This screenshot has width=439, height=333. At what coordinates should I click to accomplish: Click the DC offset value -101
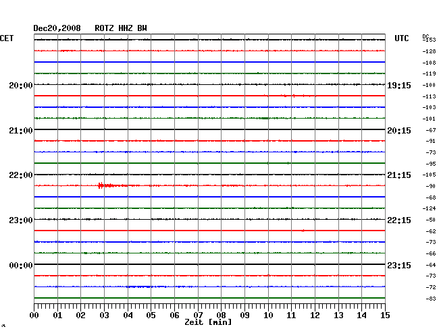(429, 119)
